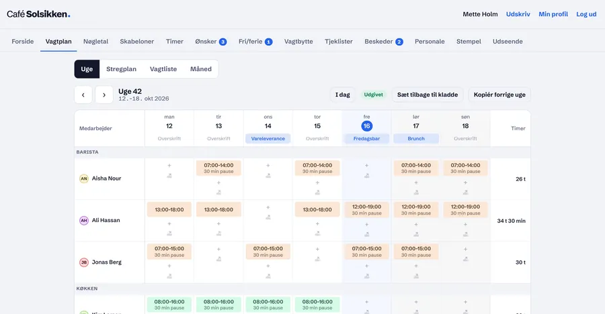Click Ali Hassan's AH avatar
The height and width of the screenshot is (314, 605).
(x=84, y=220)
